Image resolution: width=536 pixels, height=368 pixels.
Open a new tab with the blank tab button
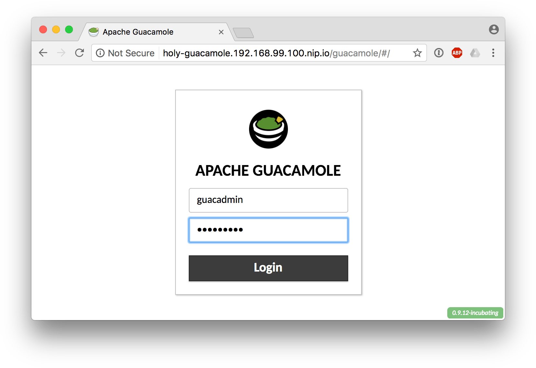tap(243, 33)
